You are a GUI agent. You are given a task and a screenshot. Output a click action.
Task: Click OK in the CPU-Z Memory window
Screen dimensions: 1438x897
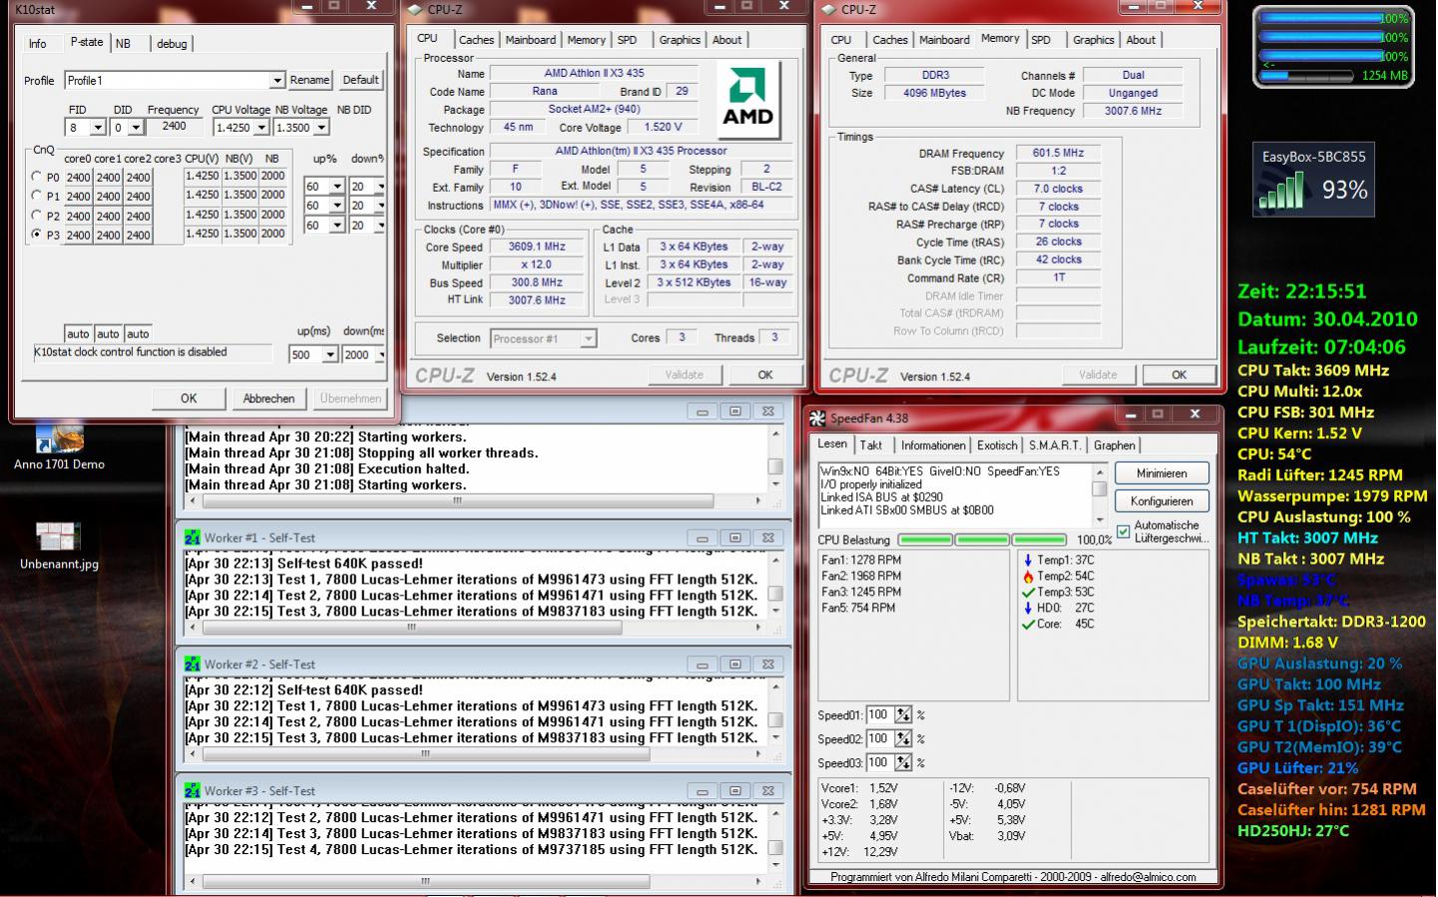click(x=1179, y=375)
